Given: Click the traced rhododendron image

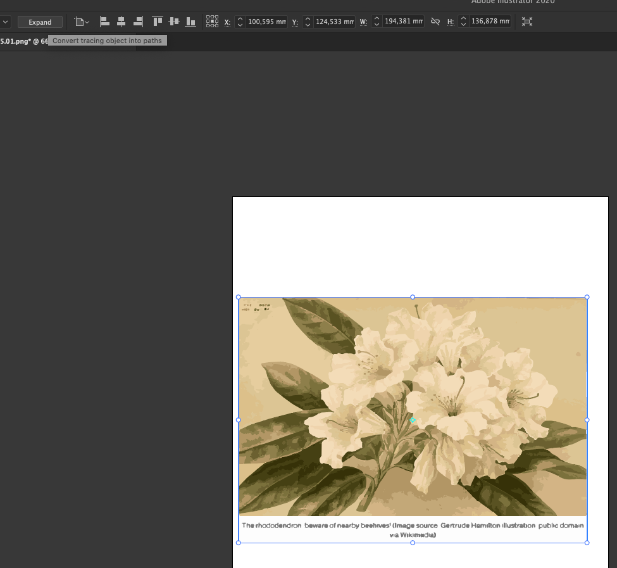Looking at the screenshot, I should click(413, 407).
